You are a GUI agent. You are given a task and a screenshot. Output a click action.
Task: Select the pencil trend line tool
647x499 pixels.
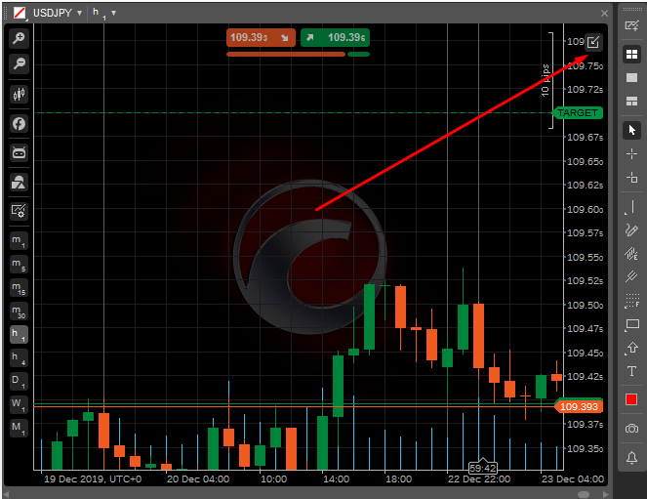631,230
